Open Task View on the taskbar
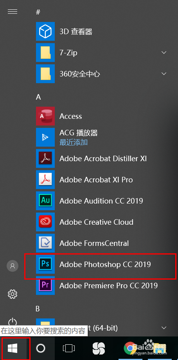Image resolution: width=178 pixels, height=360 pixels. [69, 348]
